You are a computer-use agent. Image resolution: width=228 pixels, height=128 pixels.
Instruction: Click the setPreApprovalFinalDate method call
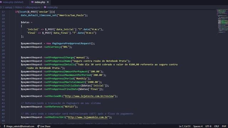[62, 89]
